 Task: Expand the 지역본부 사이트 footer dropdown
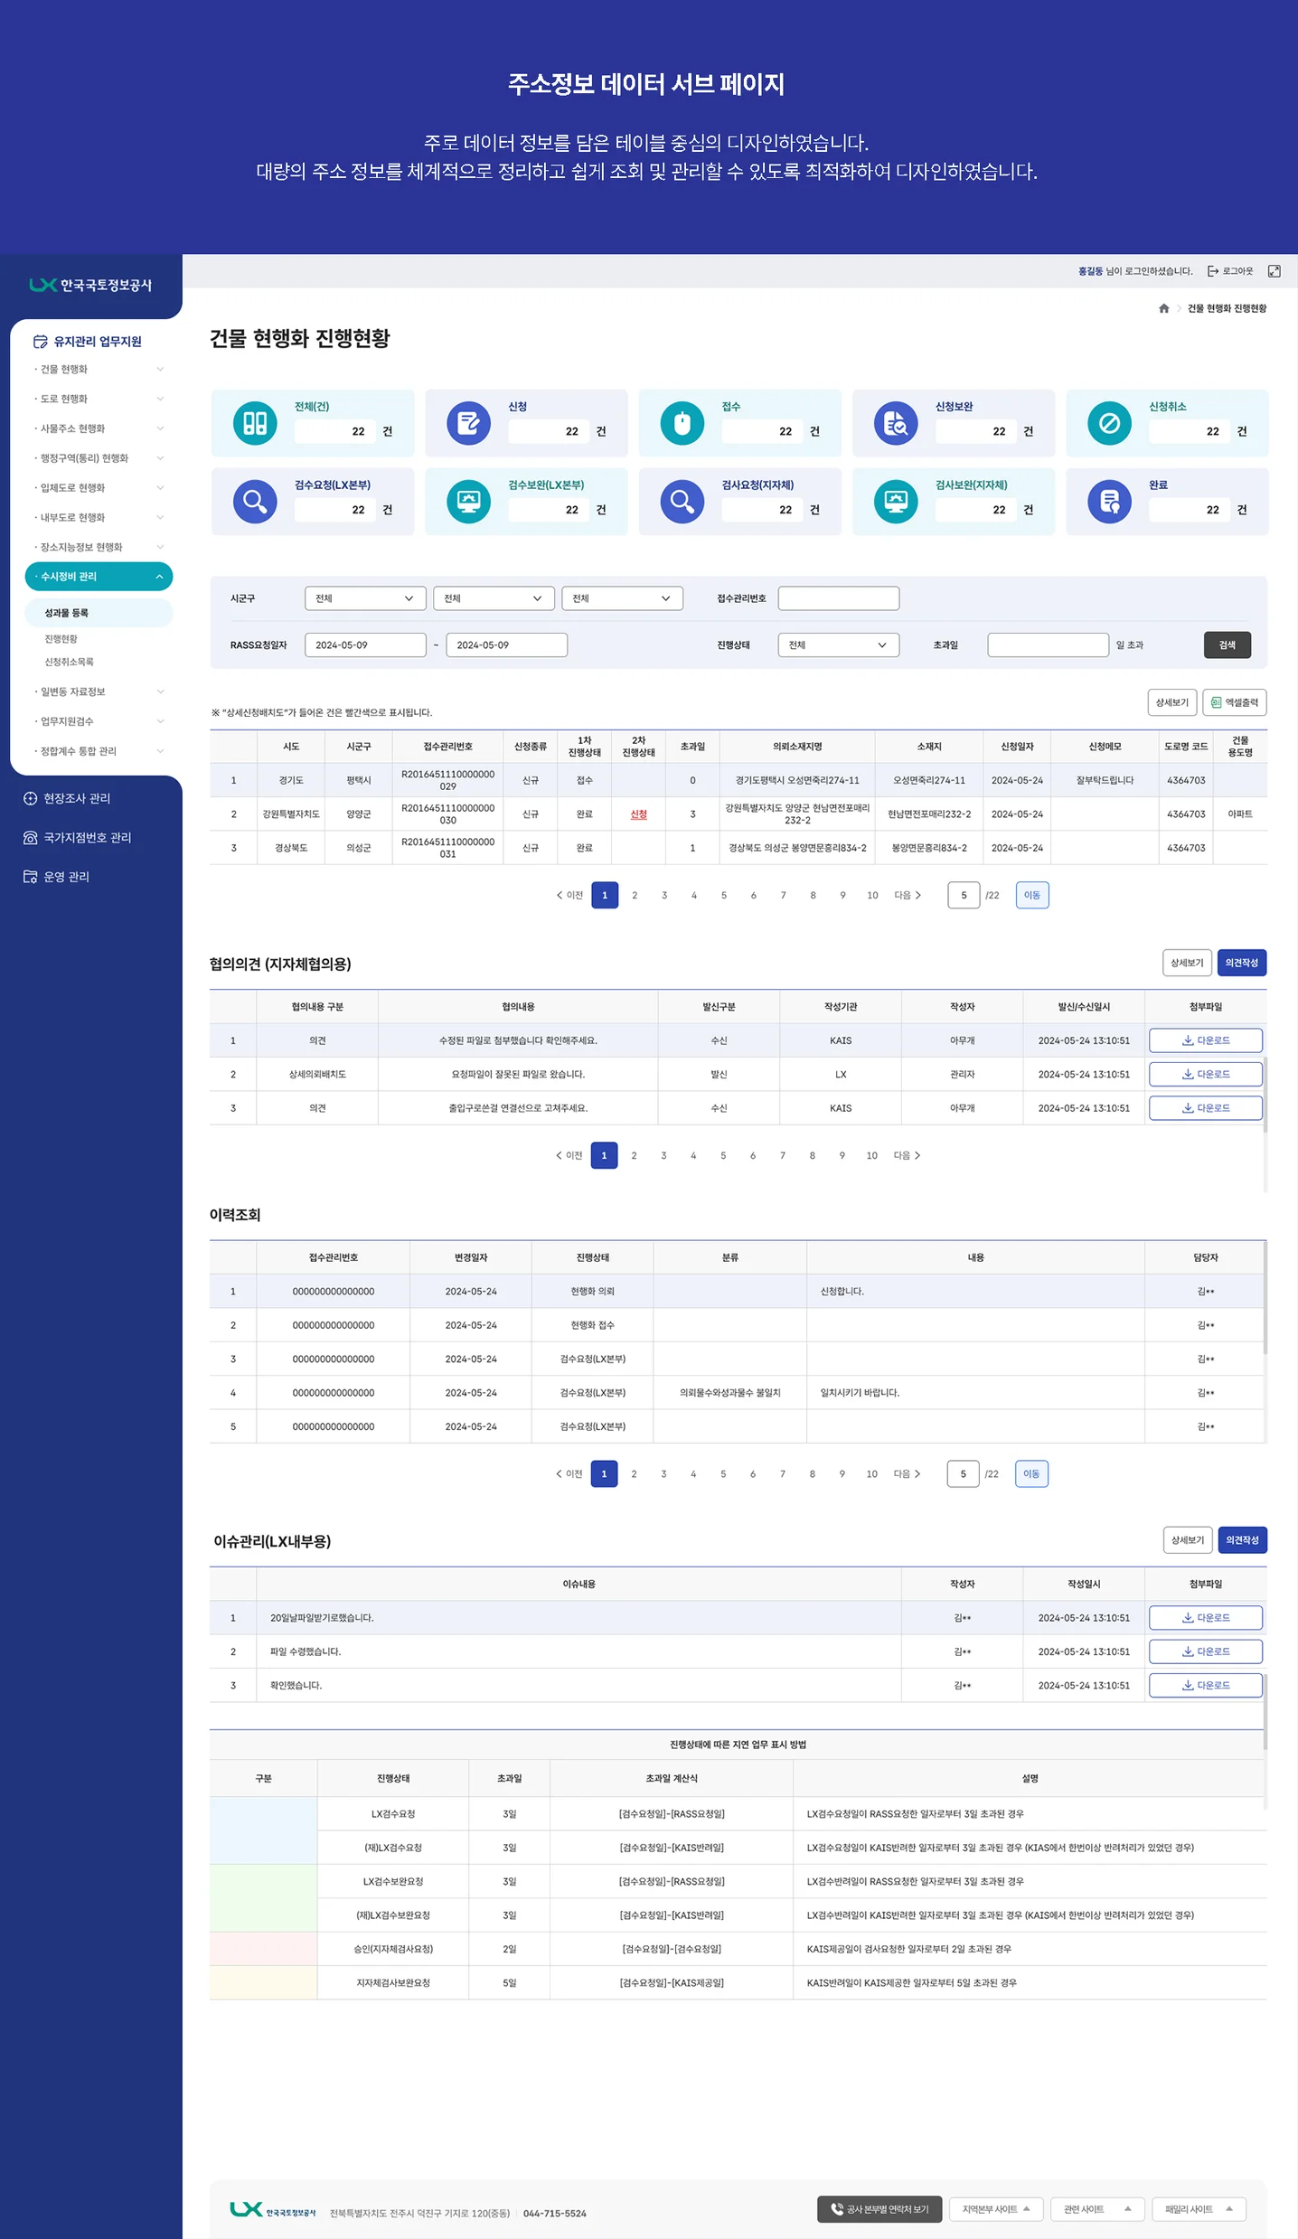(996, 2208)
